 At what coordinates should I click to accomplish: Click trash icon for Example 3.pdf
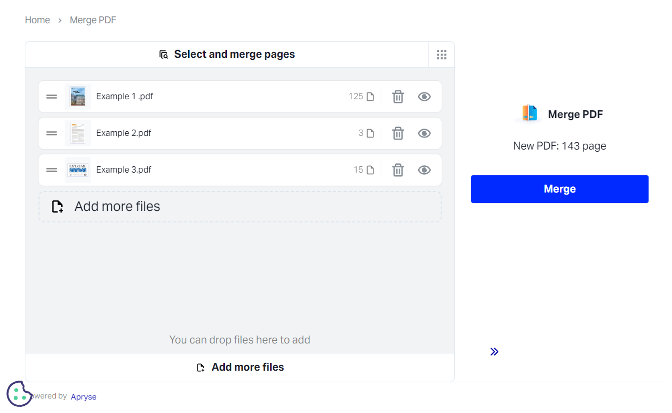click(x=398, y=170)
